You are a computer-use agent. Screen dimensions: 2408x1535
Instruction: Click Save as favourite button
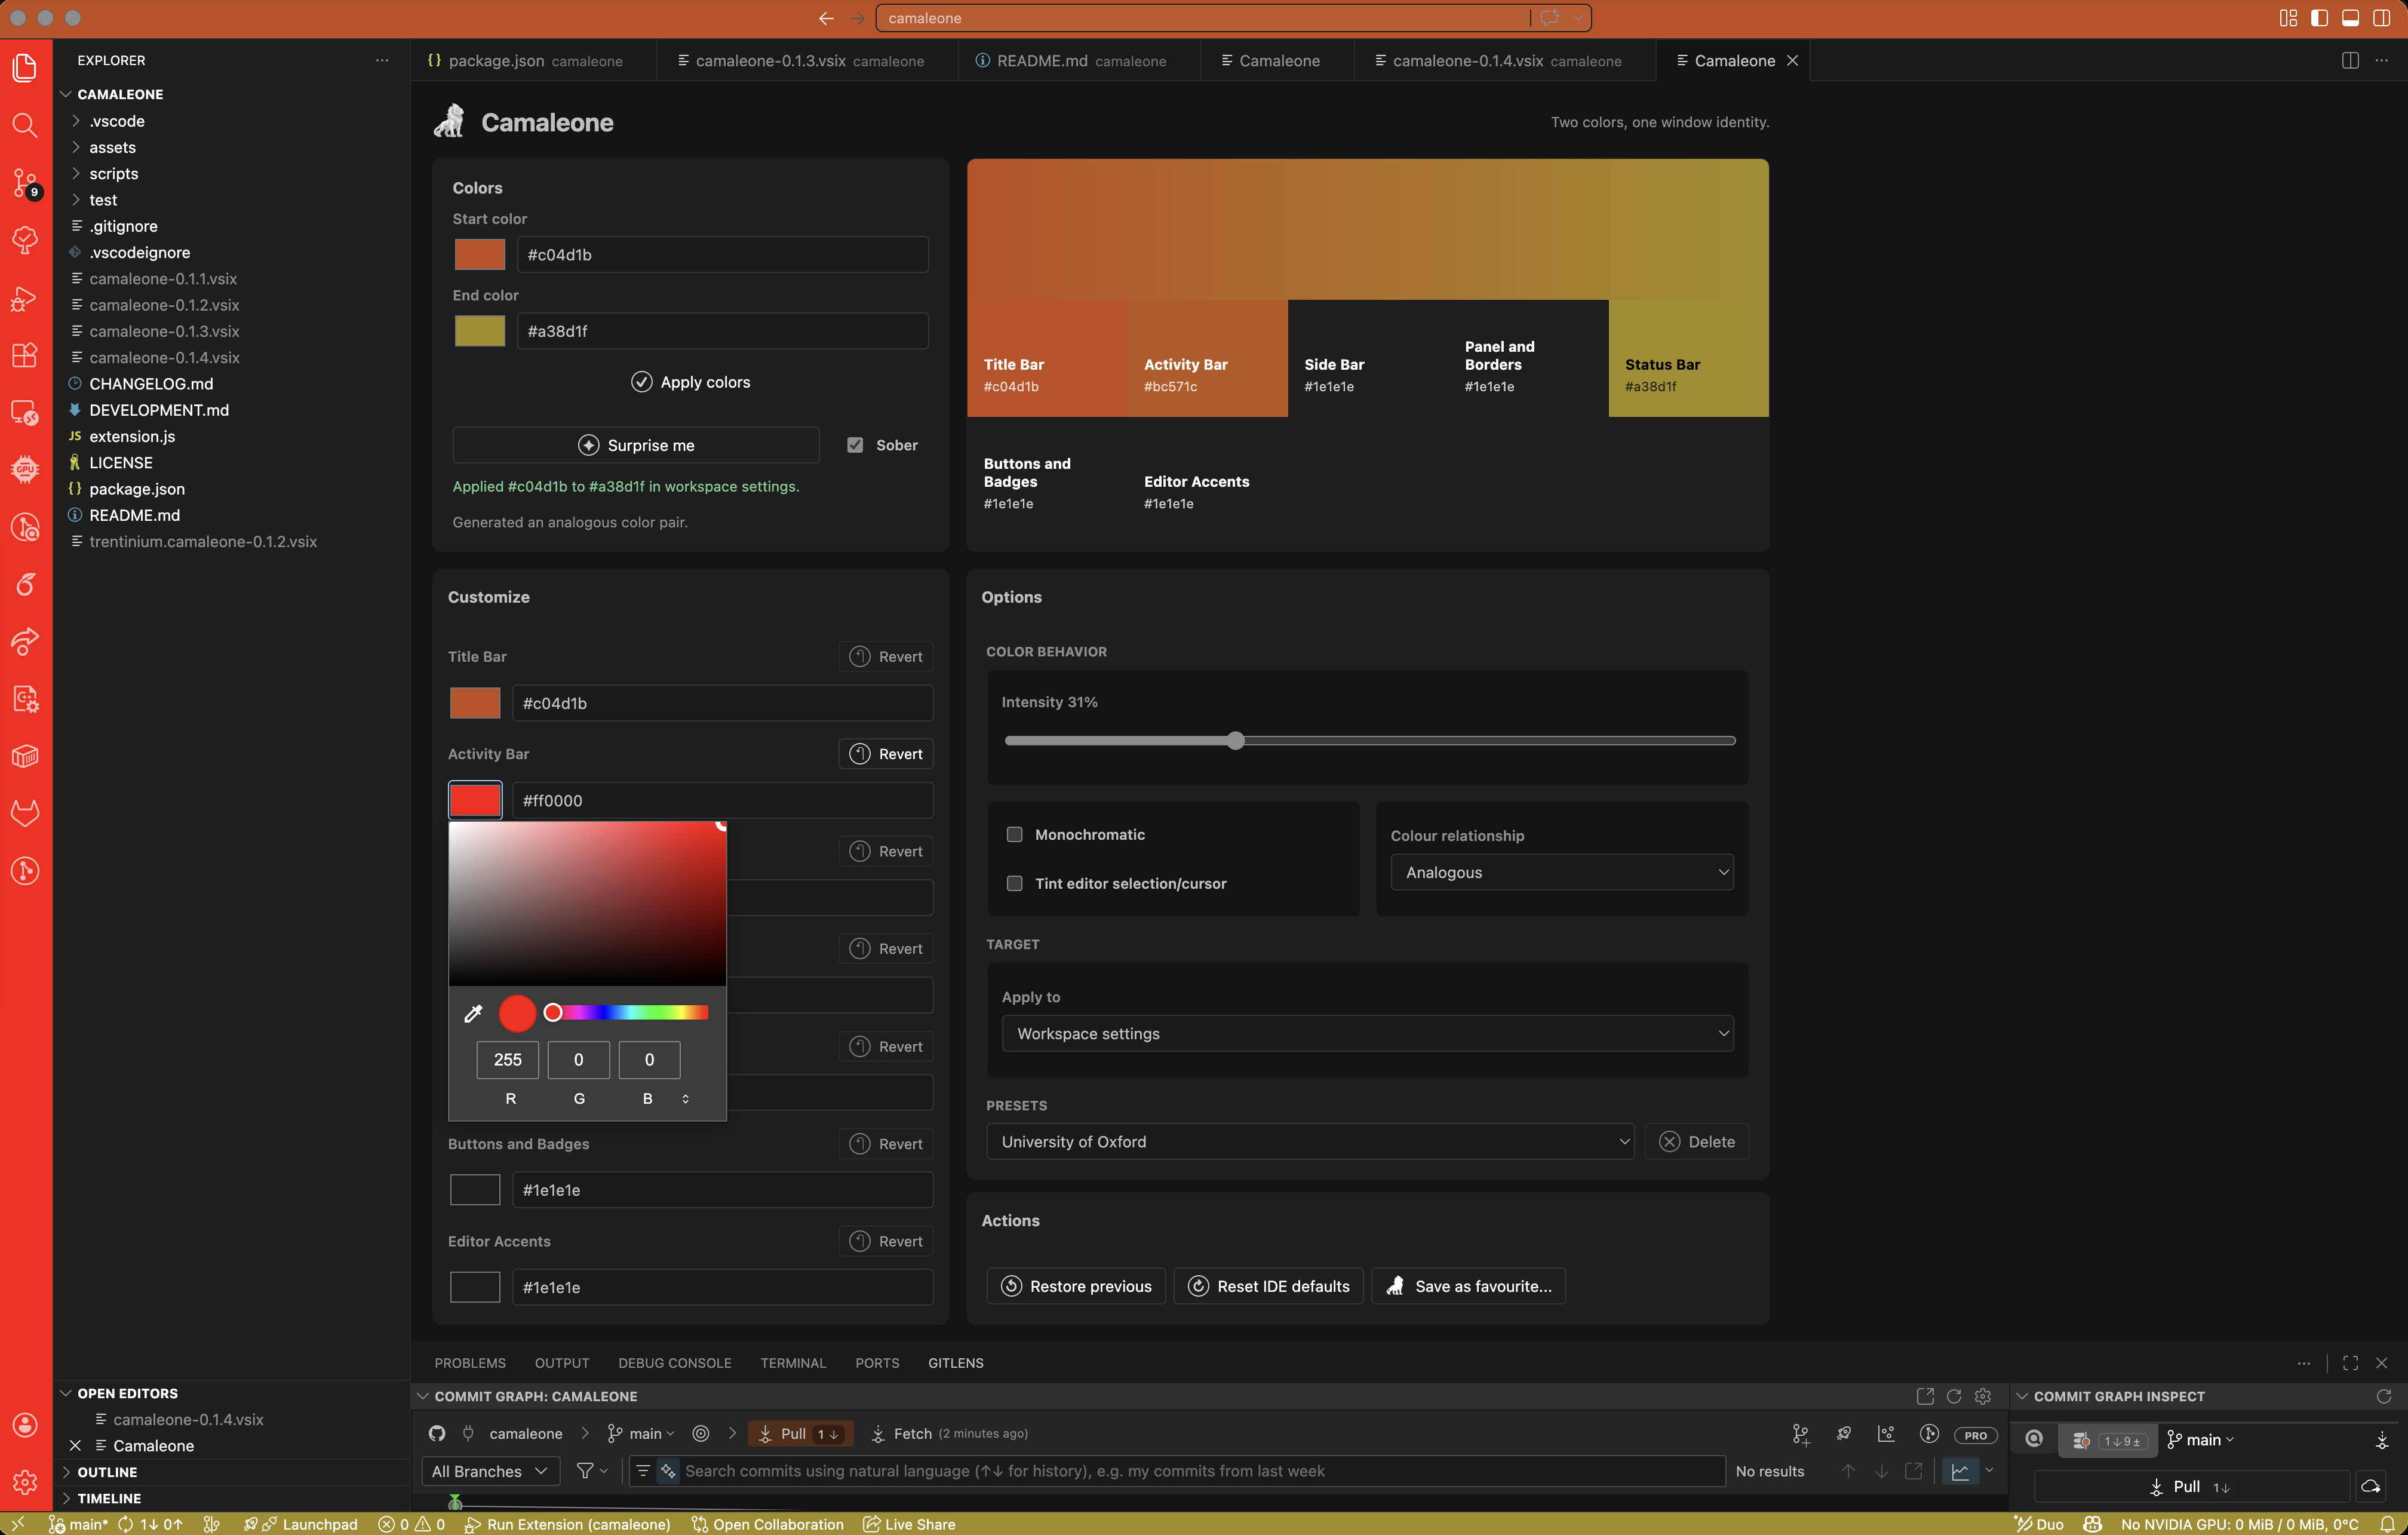[1468, 1286]
